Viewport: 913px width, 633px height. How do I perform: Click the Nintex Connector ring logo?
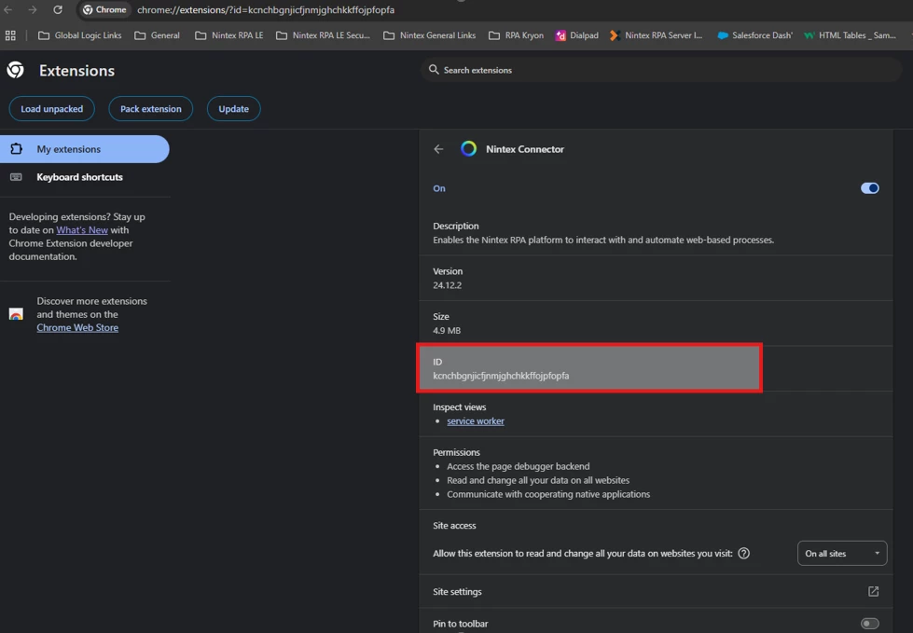469,149
